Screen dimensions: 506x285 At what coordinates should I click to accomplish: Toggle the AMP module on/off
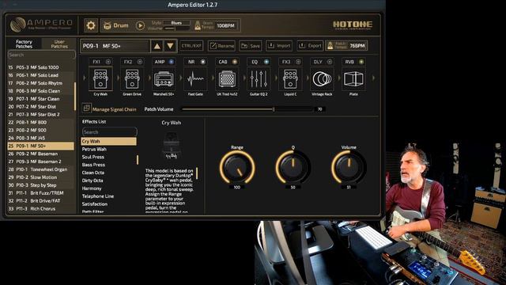click(172, 62)
